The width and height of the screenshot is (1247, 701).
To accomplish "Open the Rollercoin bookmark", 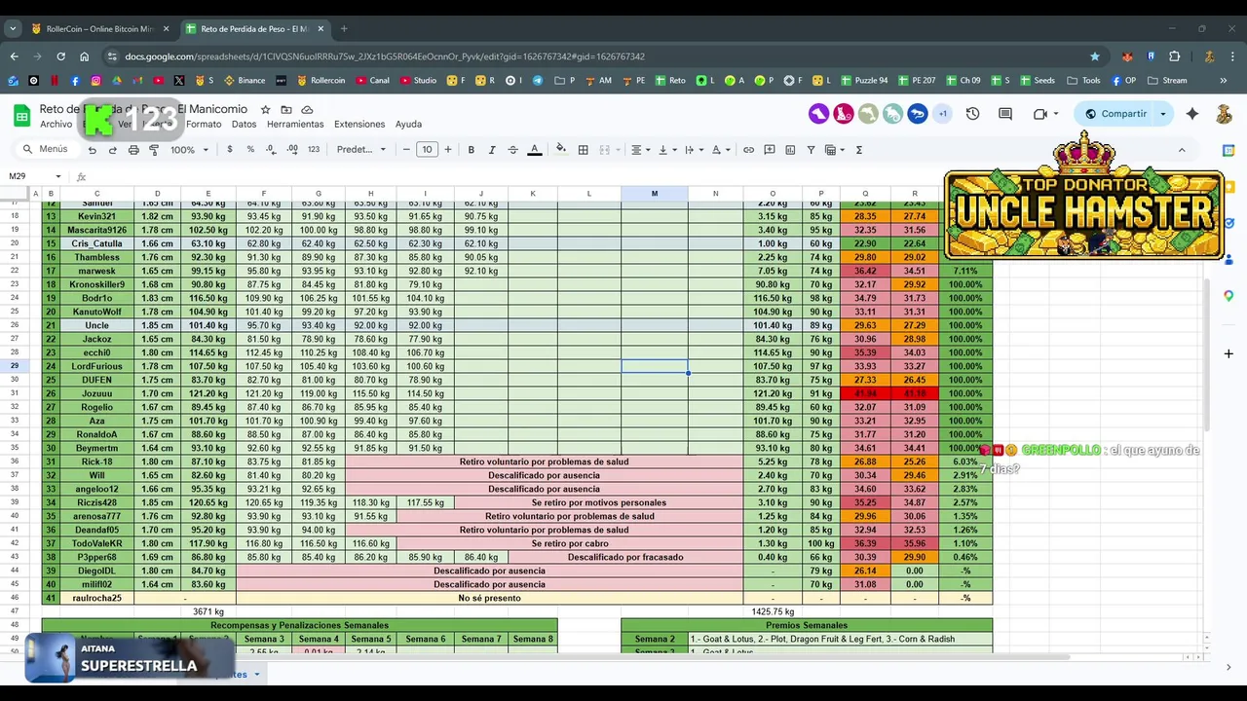I will coord(321,81).
